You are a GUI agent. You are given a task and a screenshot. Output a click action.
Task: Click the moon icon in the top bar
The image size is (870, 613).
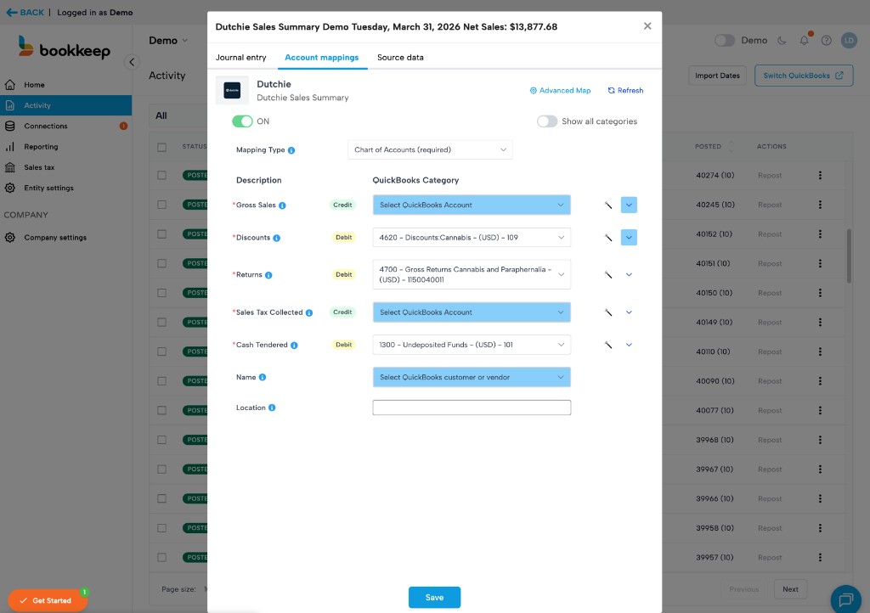(x=782, y=40)
